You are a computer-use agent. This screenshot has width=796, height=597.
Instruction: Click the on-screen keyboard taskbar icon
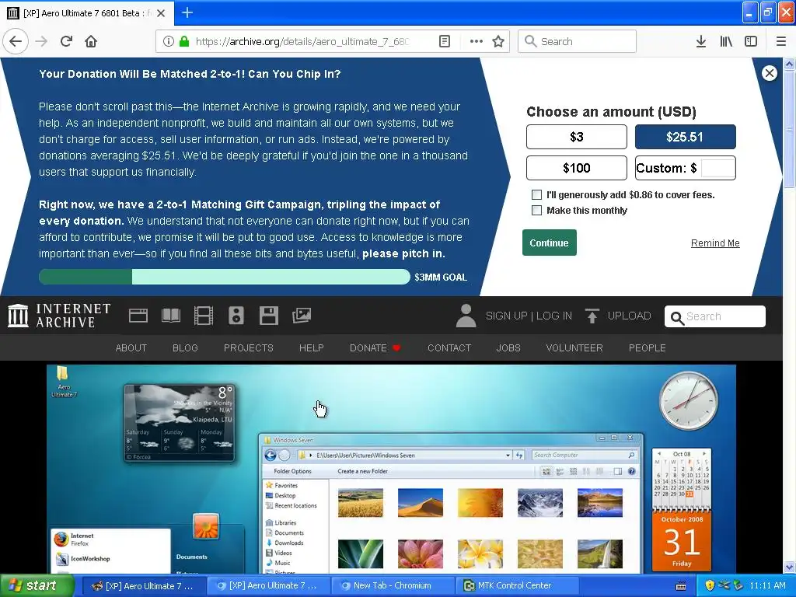pos(681,586)
